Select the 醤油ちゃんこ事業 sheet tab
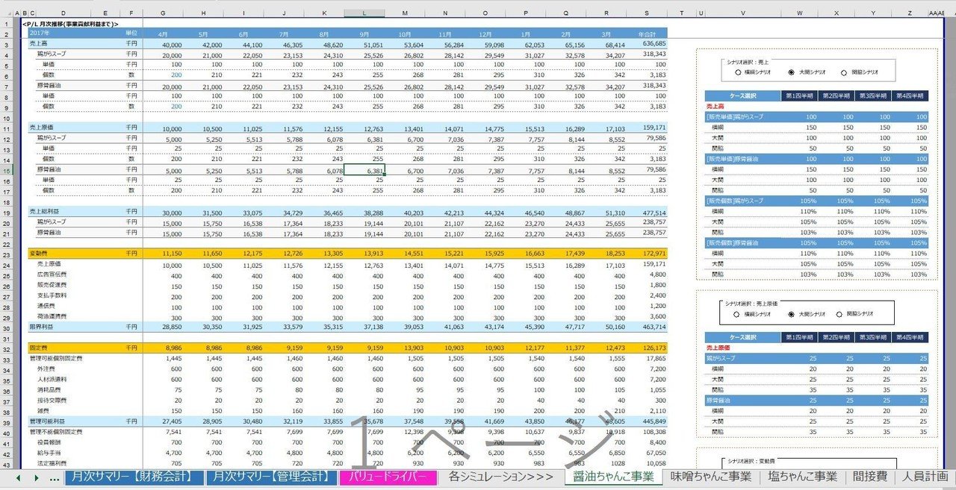Screen dimensions: 956x490 click(612, 477)
